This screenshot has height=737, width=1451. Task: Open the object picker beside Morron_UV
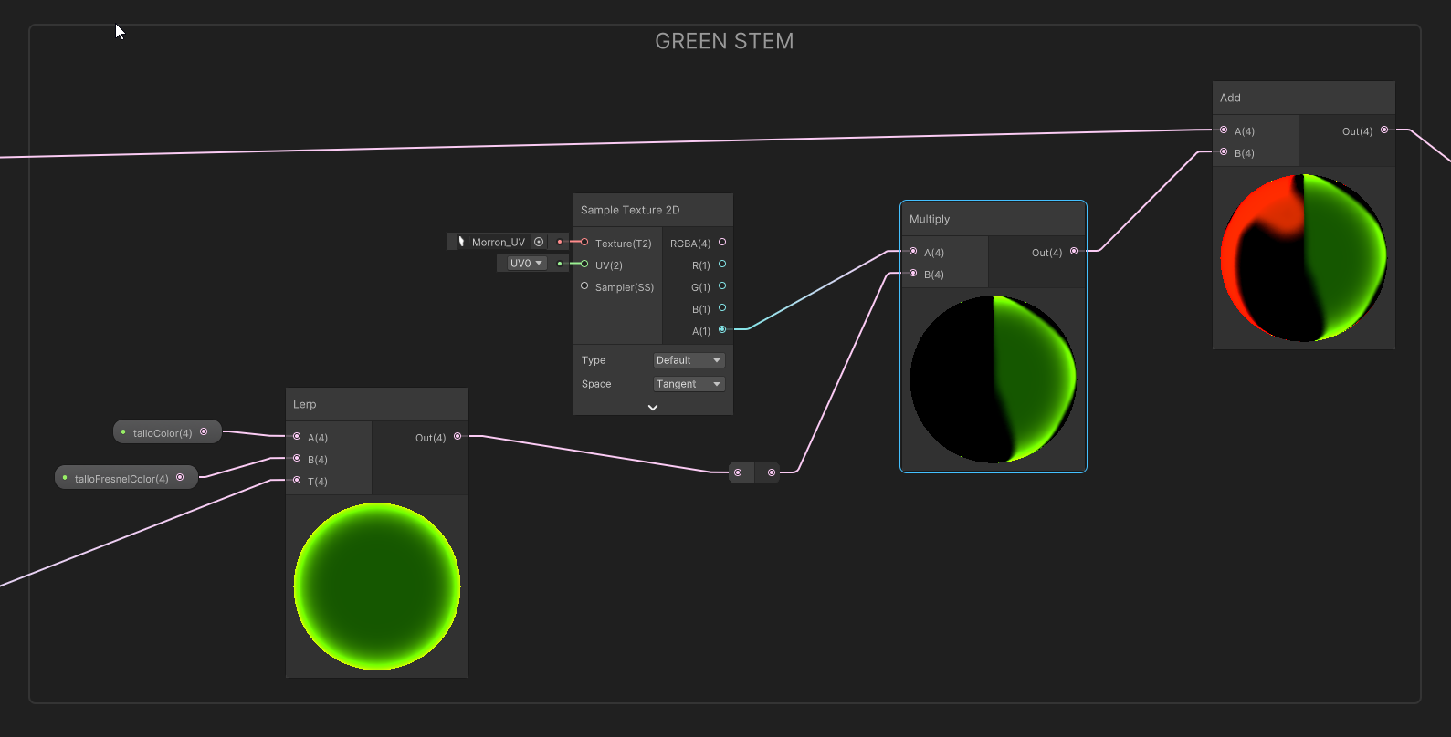pos(539,242)
